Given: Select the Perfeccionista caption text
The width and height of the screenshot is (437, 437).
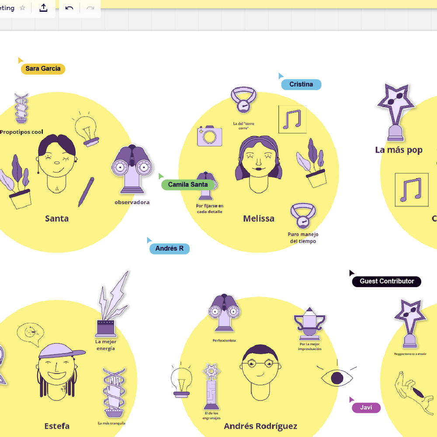Looking at the screenshot, I should pyautogui.click(x=224, y=340).
